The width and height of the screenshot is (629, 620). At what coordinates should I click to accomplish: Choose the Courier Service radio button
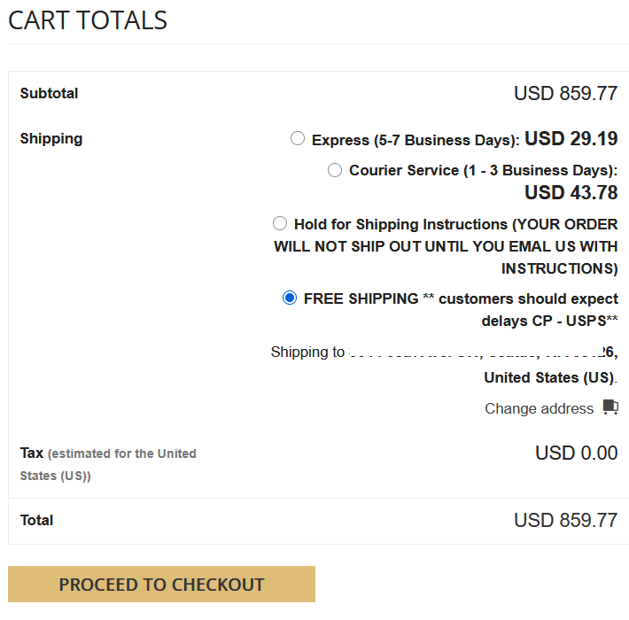point(335,170)
